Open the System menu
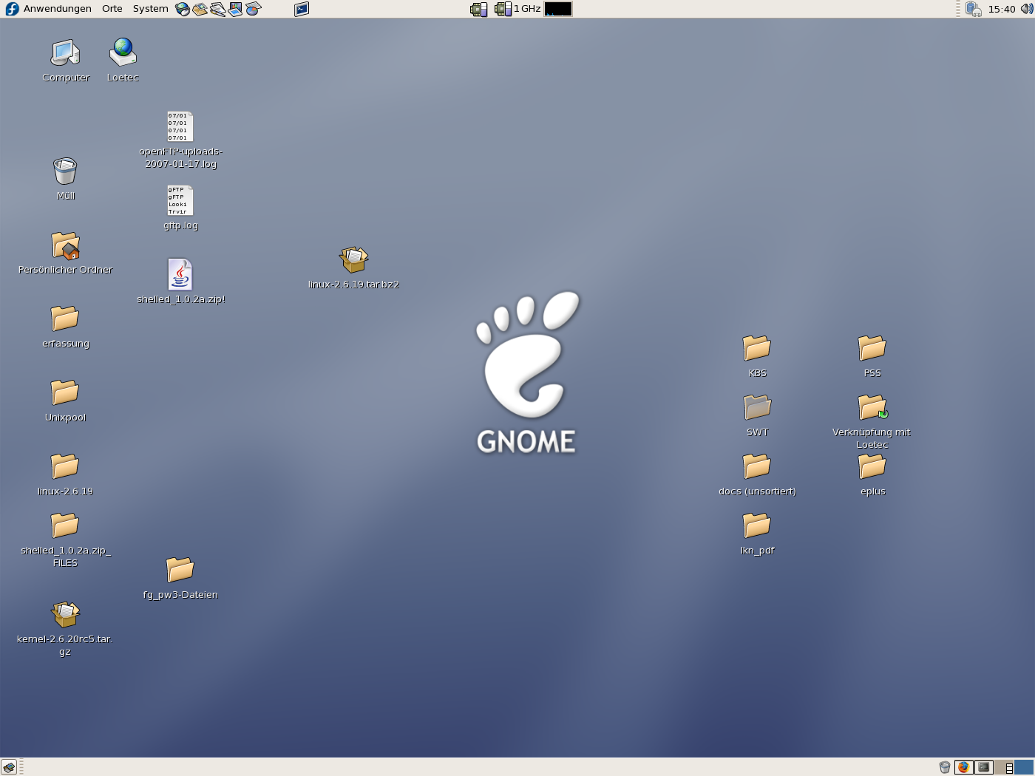1035x776 pixels. [150, 9]
